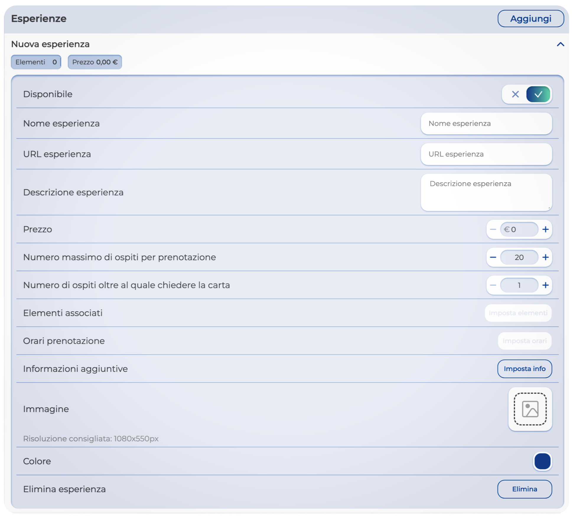Click the Imposta elementi button
Viewport: 573px width, 517px height.
point(518,313)
